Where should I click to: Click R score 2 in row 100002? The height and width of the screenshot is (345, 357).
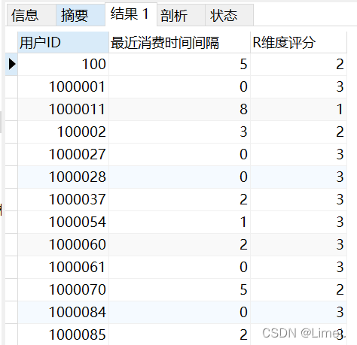click(x=298, y=132)
